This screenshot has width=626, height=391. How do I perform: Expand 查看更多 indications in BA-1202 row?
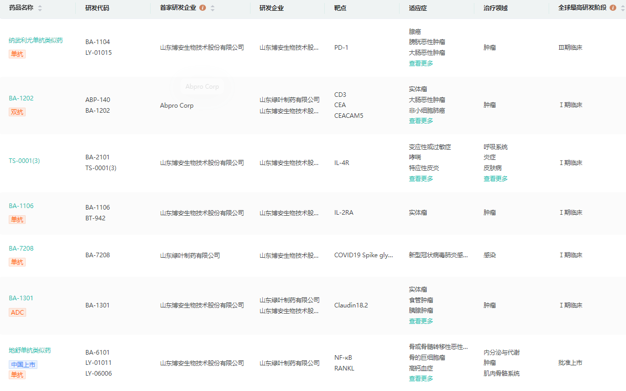pyautogui.click(x=421, y=121)
